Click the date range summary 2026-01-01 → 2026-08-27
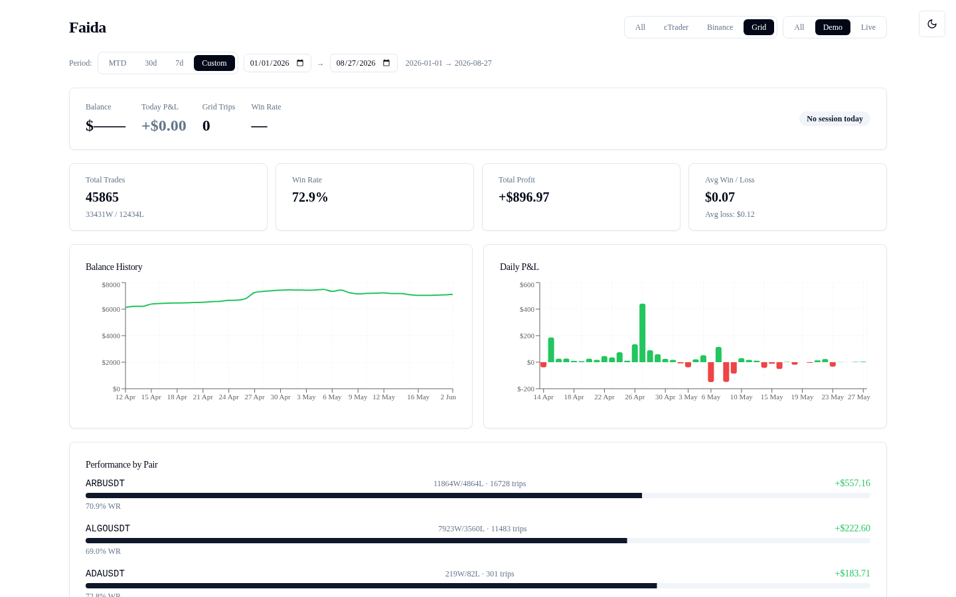 [x=449, y=63]
